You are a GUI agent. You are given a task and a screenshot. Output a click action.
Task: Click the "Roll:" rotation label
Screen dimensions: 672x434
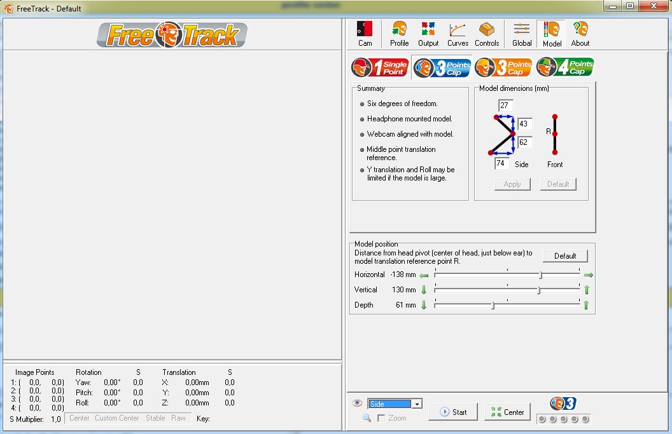[x=82, y=403]
